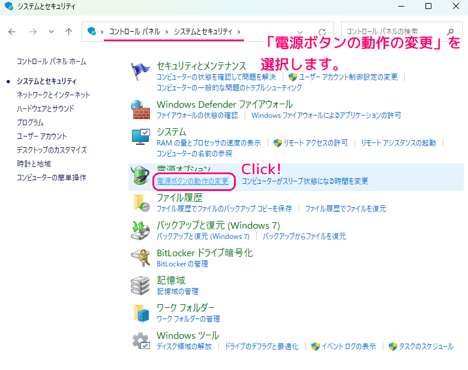Viewport: 468px width, 370px height.
Task: Click RAM の量とプロセッサの速度の表示
Action: [209, 143]
